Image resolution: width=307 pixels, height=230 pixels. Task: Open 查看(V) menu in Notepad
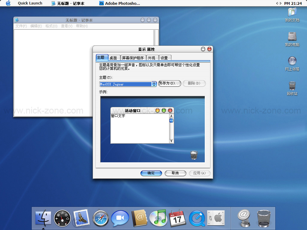[x=67, y=26]
